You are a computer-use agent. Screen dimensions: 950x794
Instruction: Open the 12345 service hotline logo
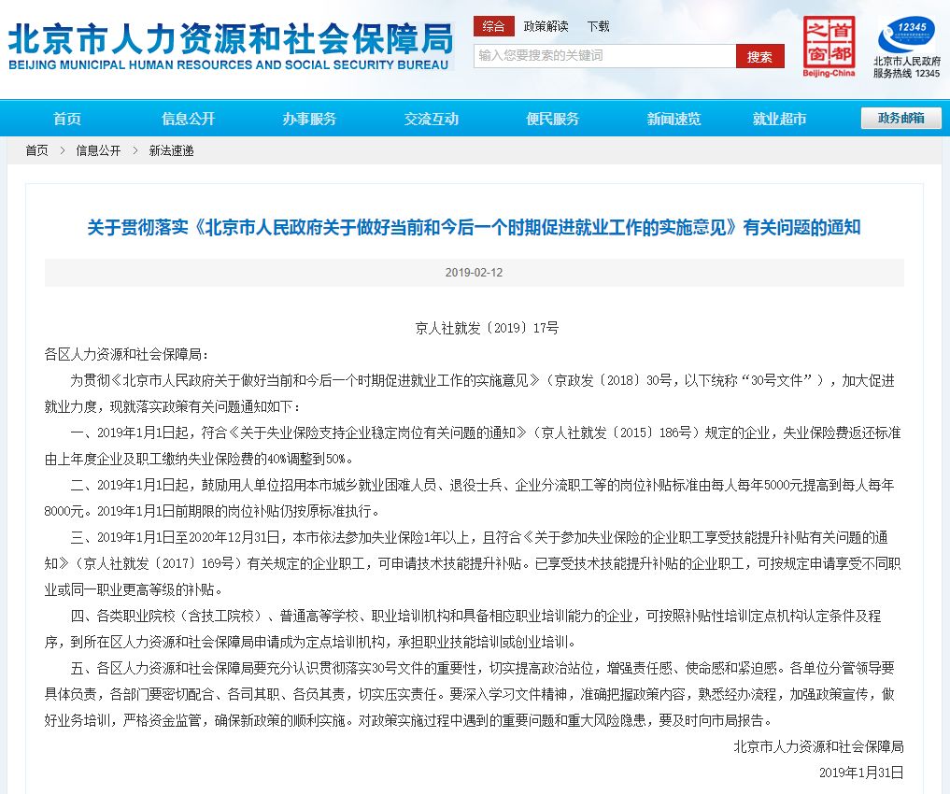point(906,35)
